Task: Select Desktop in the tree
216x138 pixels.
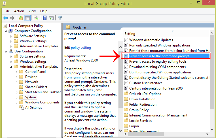Action: click(x=31, y=77)
